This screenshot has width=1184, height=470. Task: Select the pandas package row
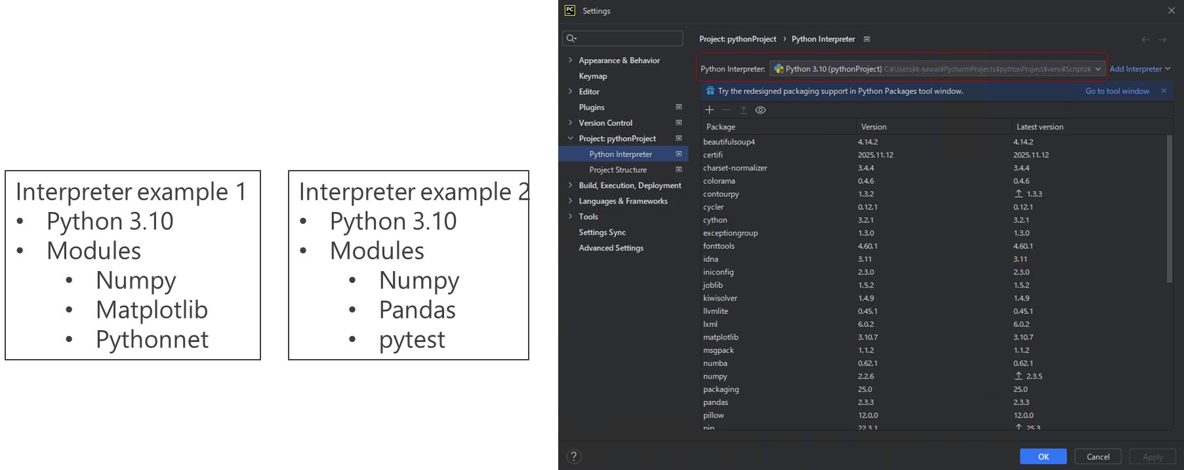934,402
